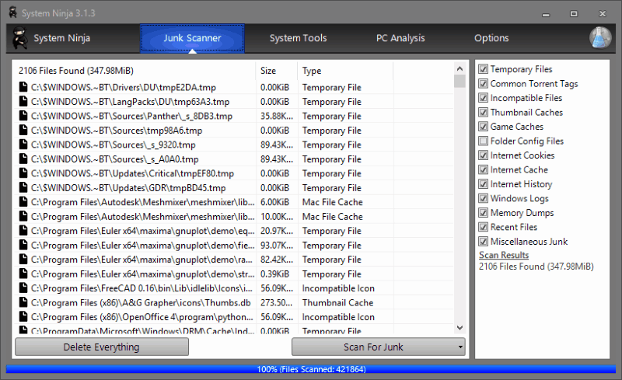Uncheck Internet Cookies option

pyautogui.click(x=483, y=155)
